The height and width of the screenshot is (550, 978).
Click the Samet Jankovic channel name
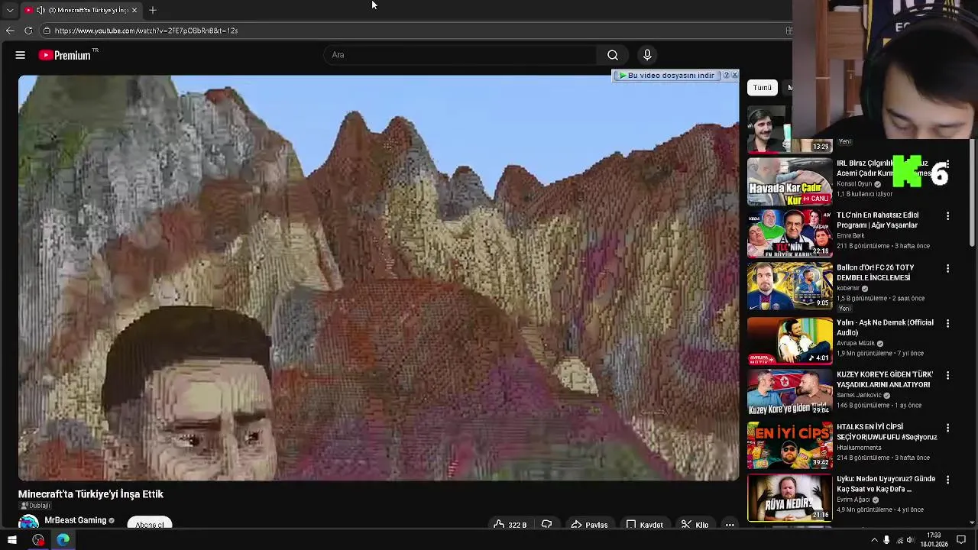tap(859, 396)
